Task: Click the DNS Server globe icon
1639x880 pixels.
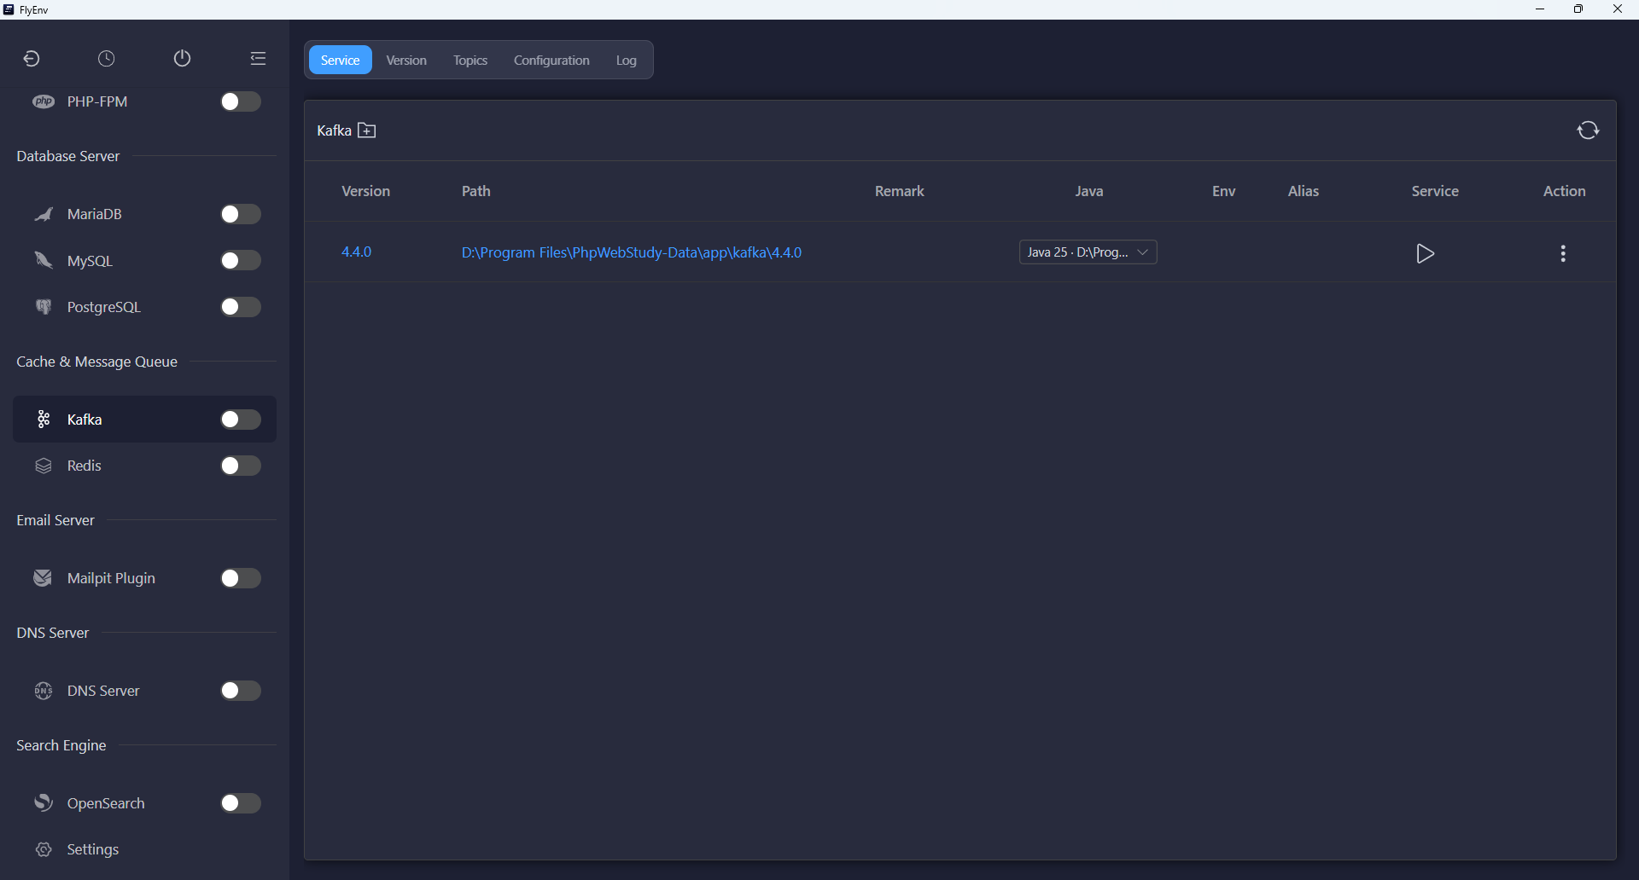Action: (44, 691)
